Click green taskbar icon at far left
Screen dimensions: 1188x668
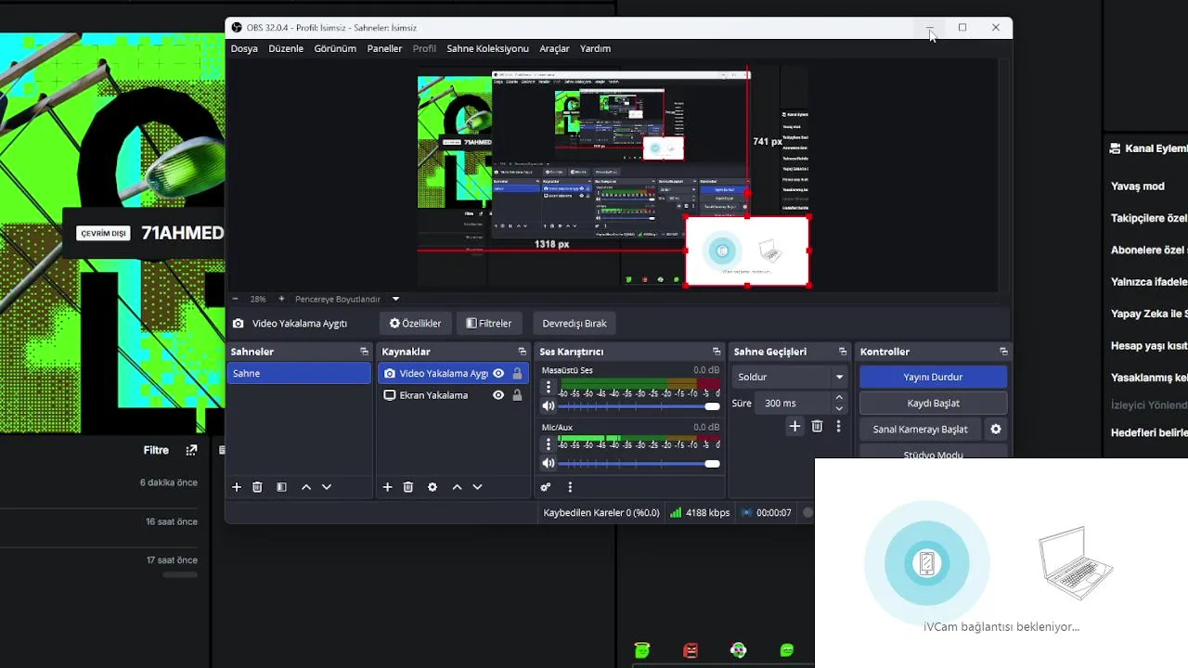point(642,650)
